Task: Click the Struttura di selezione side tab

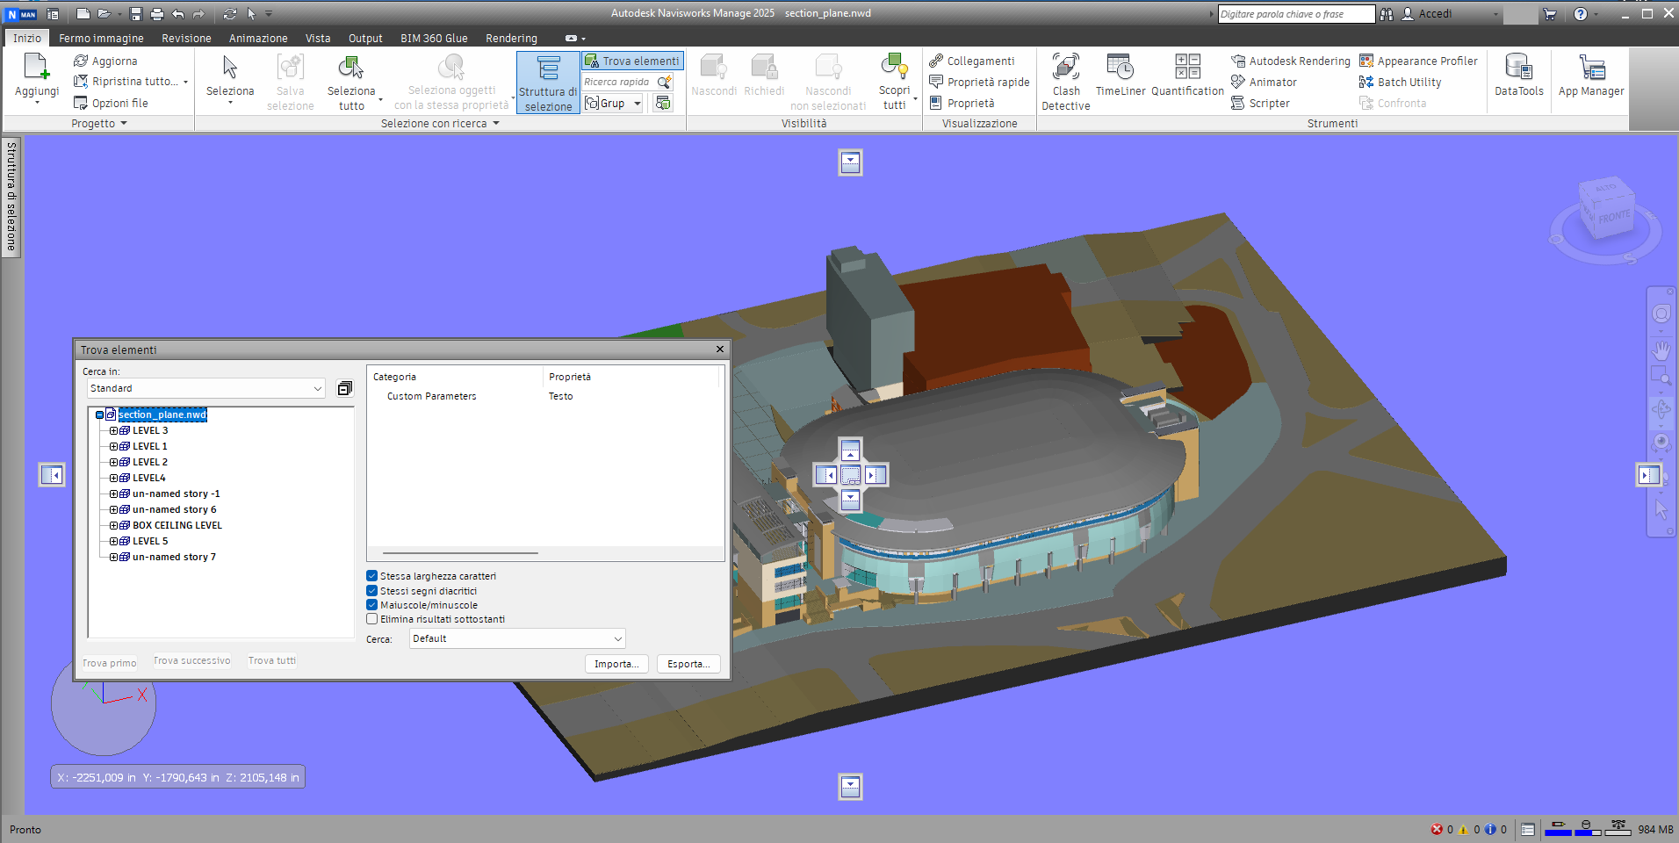Action: [11, 197]
